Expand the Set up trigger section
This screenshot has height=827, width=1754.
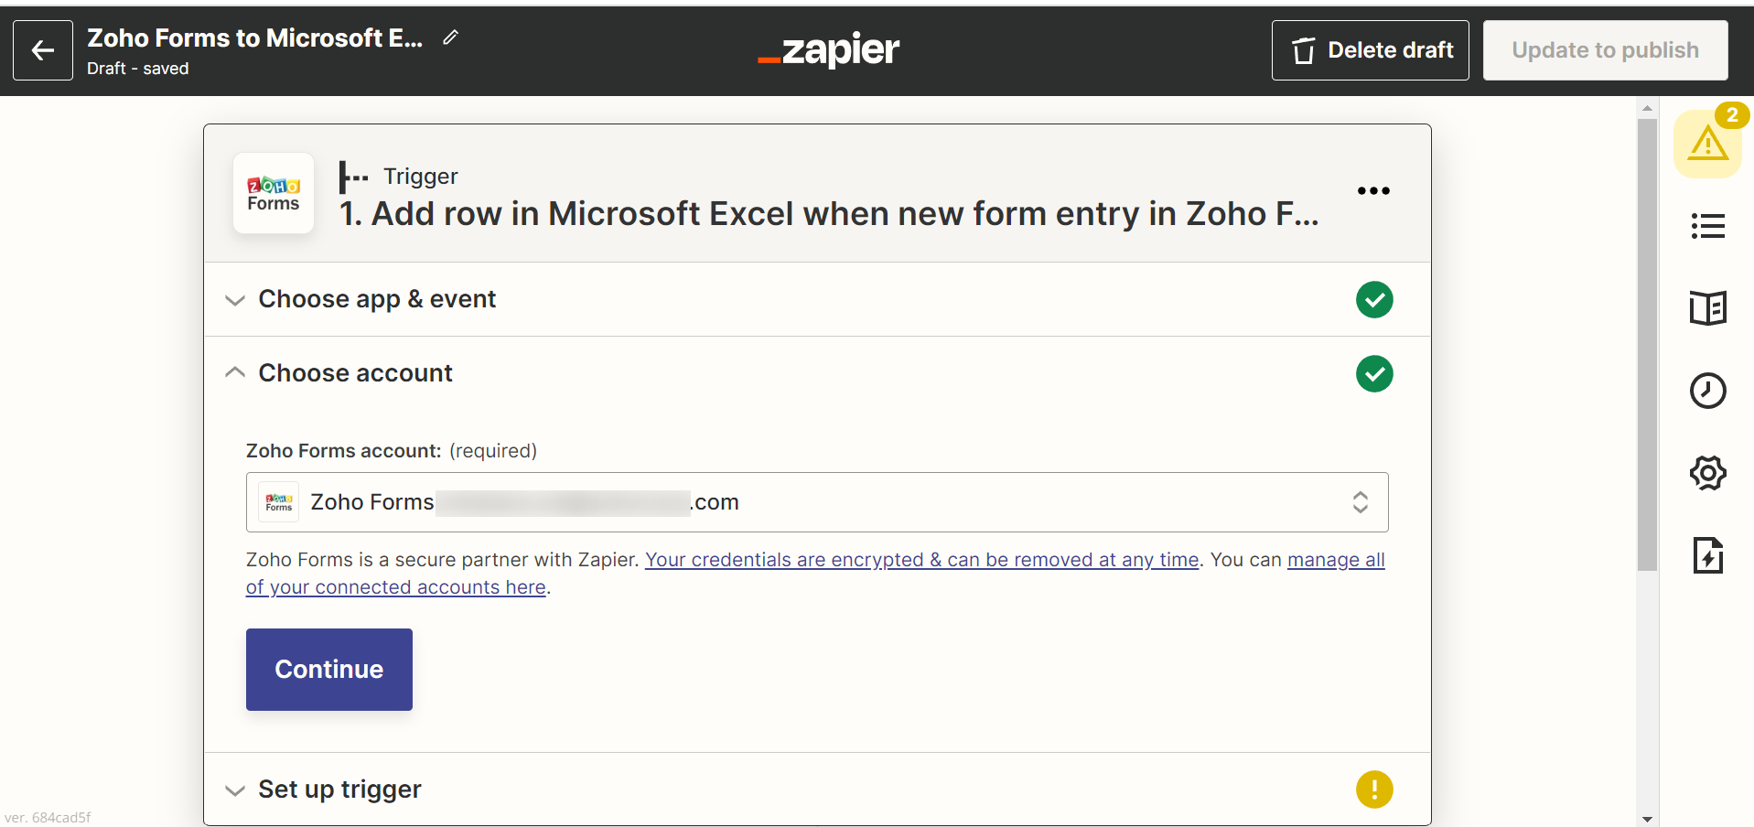(339, 789)
